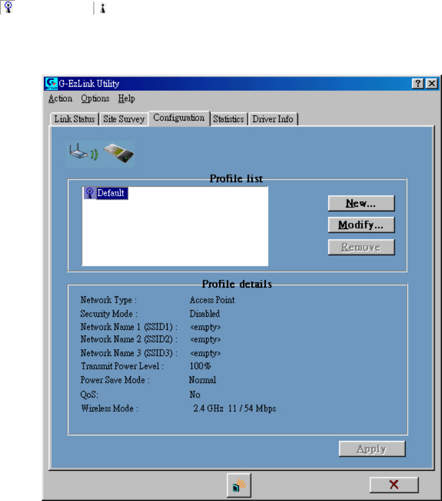Click the question mark help button

click(x=417, y=83)
